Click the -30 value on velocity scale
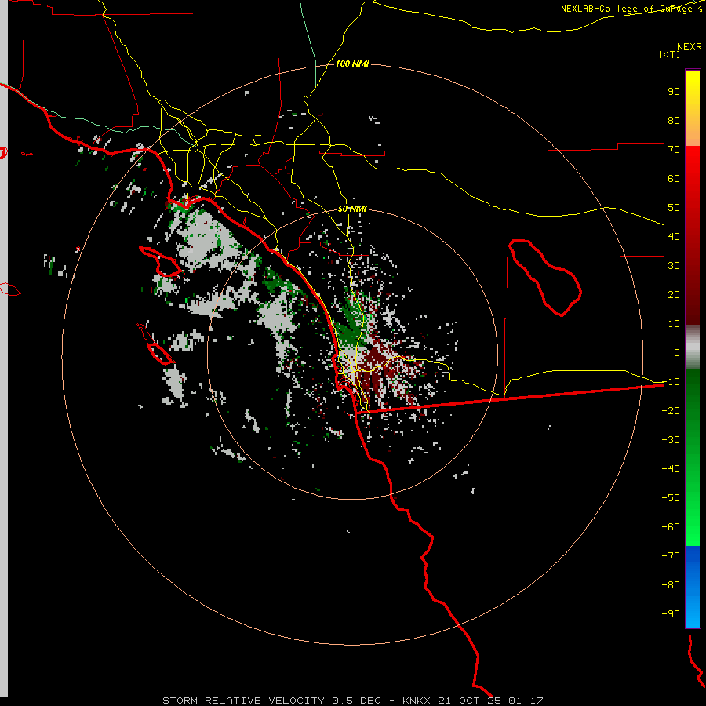Viewport: 706px width, 706px height. pyautogui.click(x=671, y=440)
